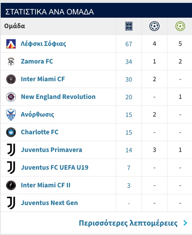View Charlotte FC's 15 appearances
This screenshot has width=192, height=235.
tap(129, 132)
